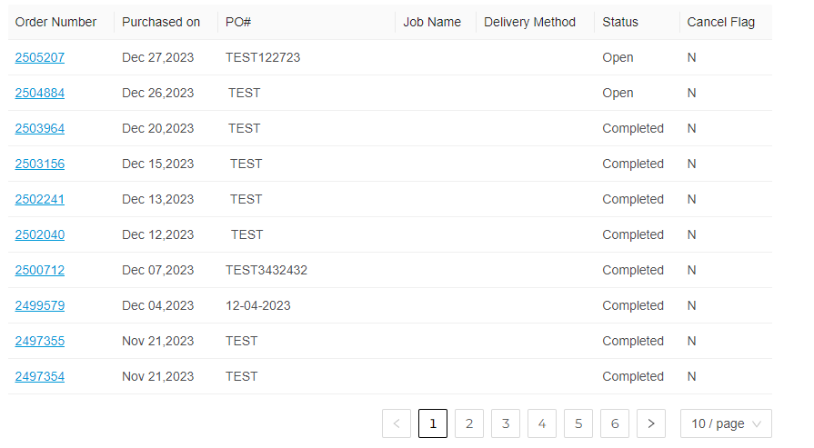Navigate to page 5

point(578,423)
